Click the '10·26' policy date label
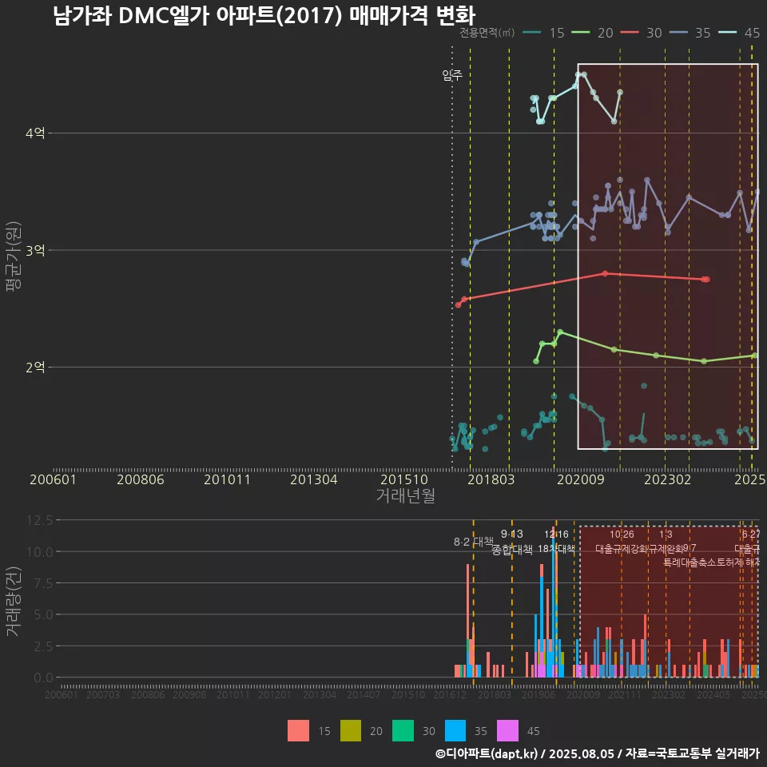Viewport: 767px width, 767px height. pyautogui.click(x=622, y=535)
